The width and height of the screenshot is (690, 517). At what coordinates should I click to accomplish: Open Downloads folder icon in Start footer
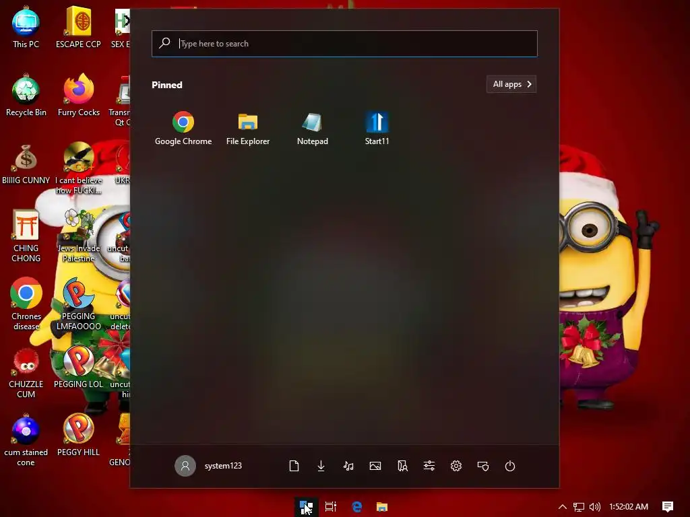[x=321, y=466]
